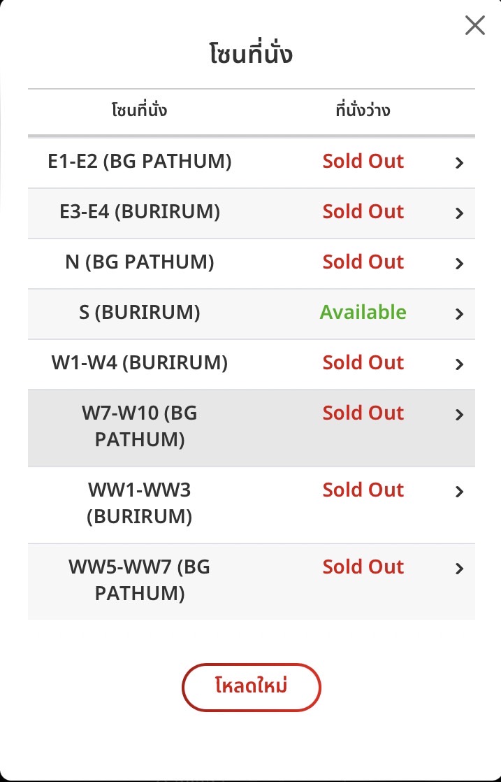This screenshot has width=501, height=782.
Task: Click Sold Out status for WW5-WW7 zone
Action: [363, 567]
